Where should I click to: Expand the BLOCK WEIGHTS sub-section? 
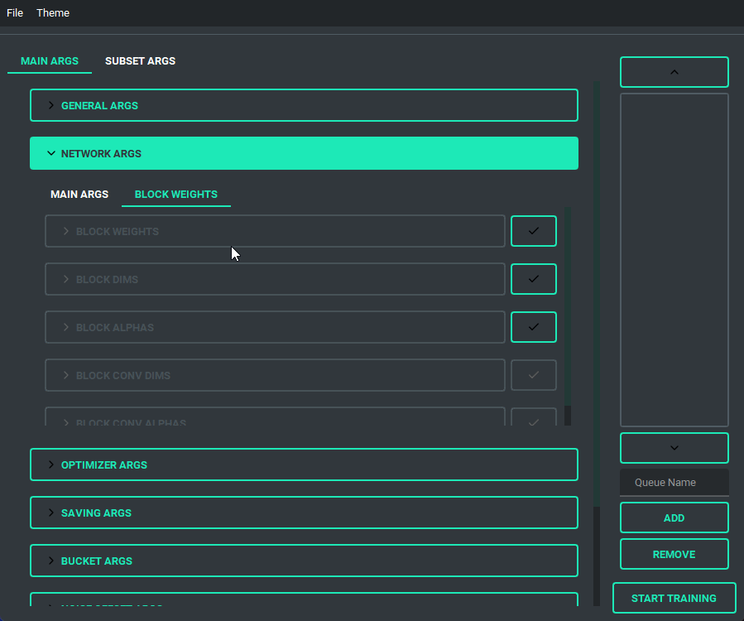point(275,231)
